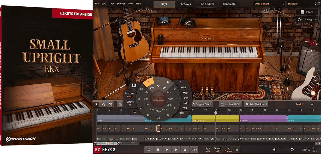Viewport: 321px width, 154px height.
Task: Click the Replace MIDI button
Action: 231,104
